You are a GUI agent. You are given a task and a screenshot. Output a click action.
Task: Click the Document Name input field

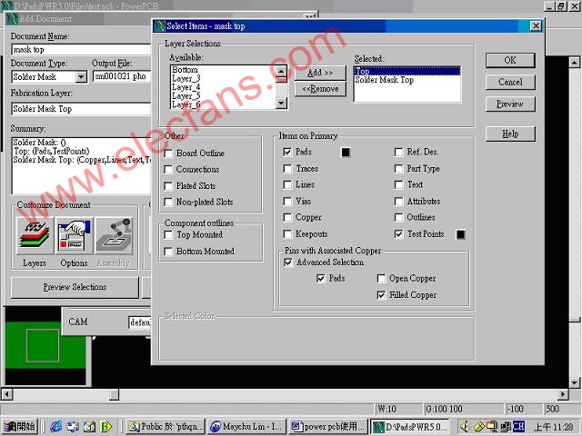click(x=80, y=49)
